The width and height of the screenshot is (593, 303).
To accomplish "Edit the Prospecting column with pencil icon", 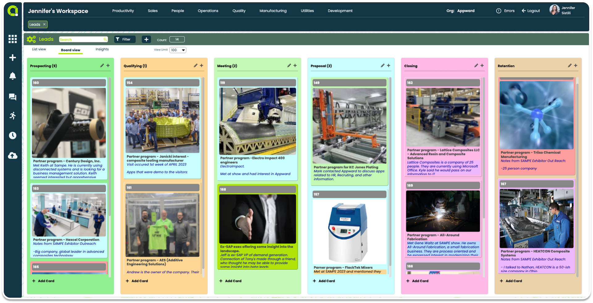I will [x=102, y=65].
